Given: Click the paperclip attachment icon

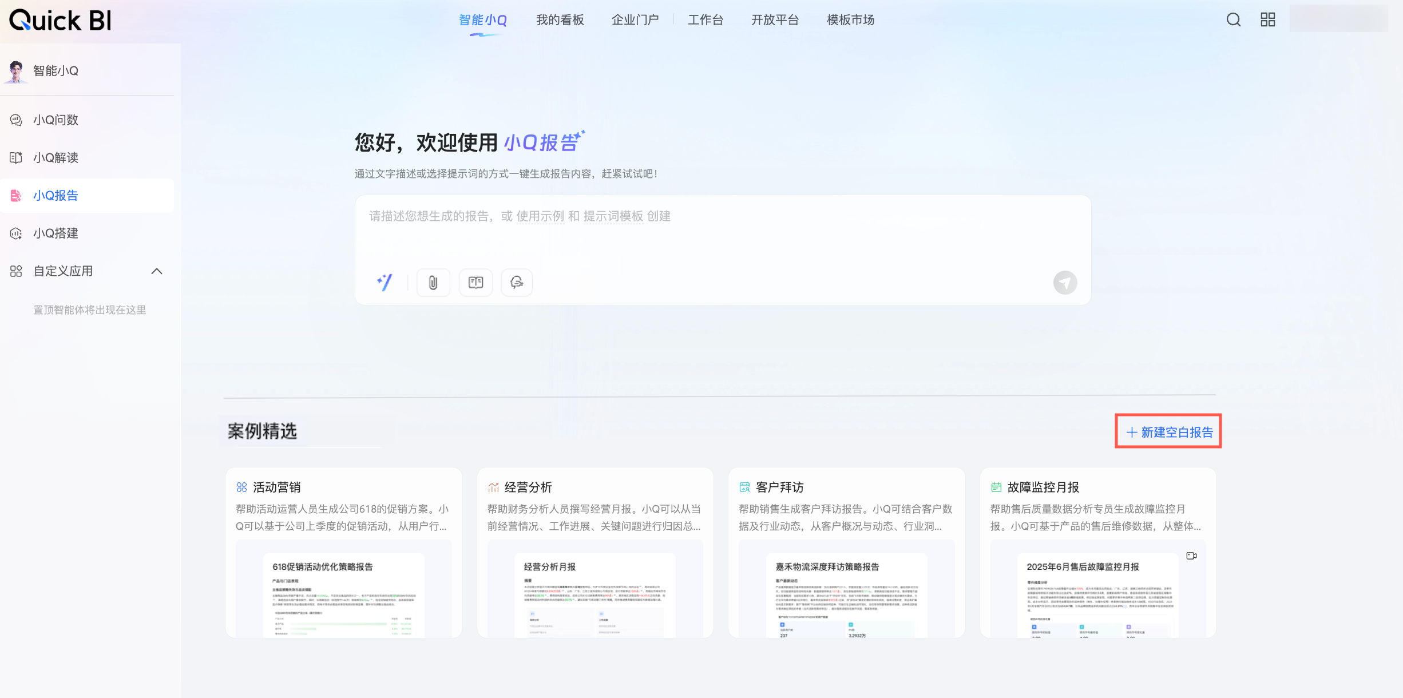Looking at the screenshot, I should (x=433, y=282).
